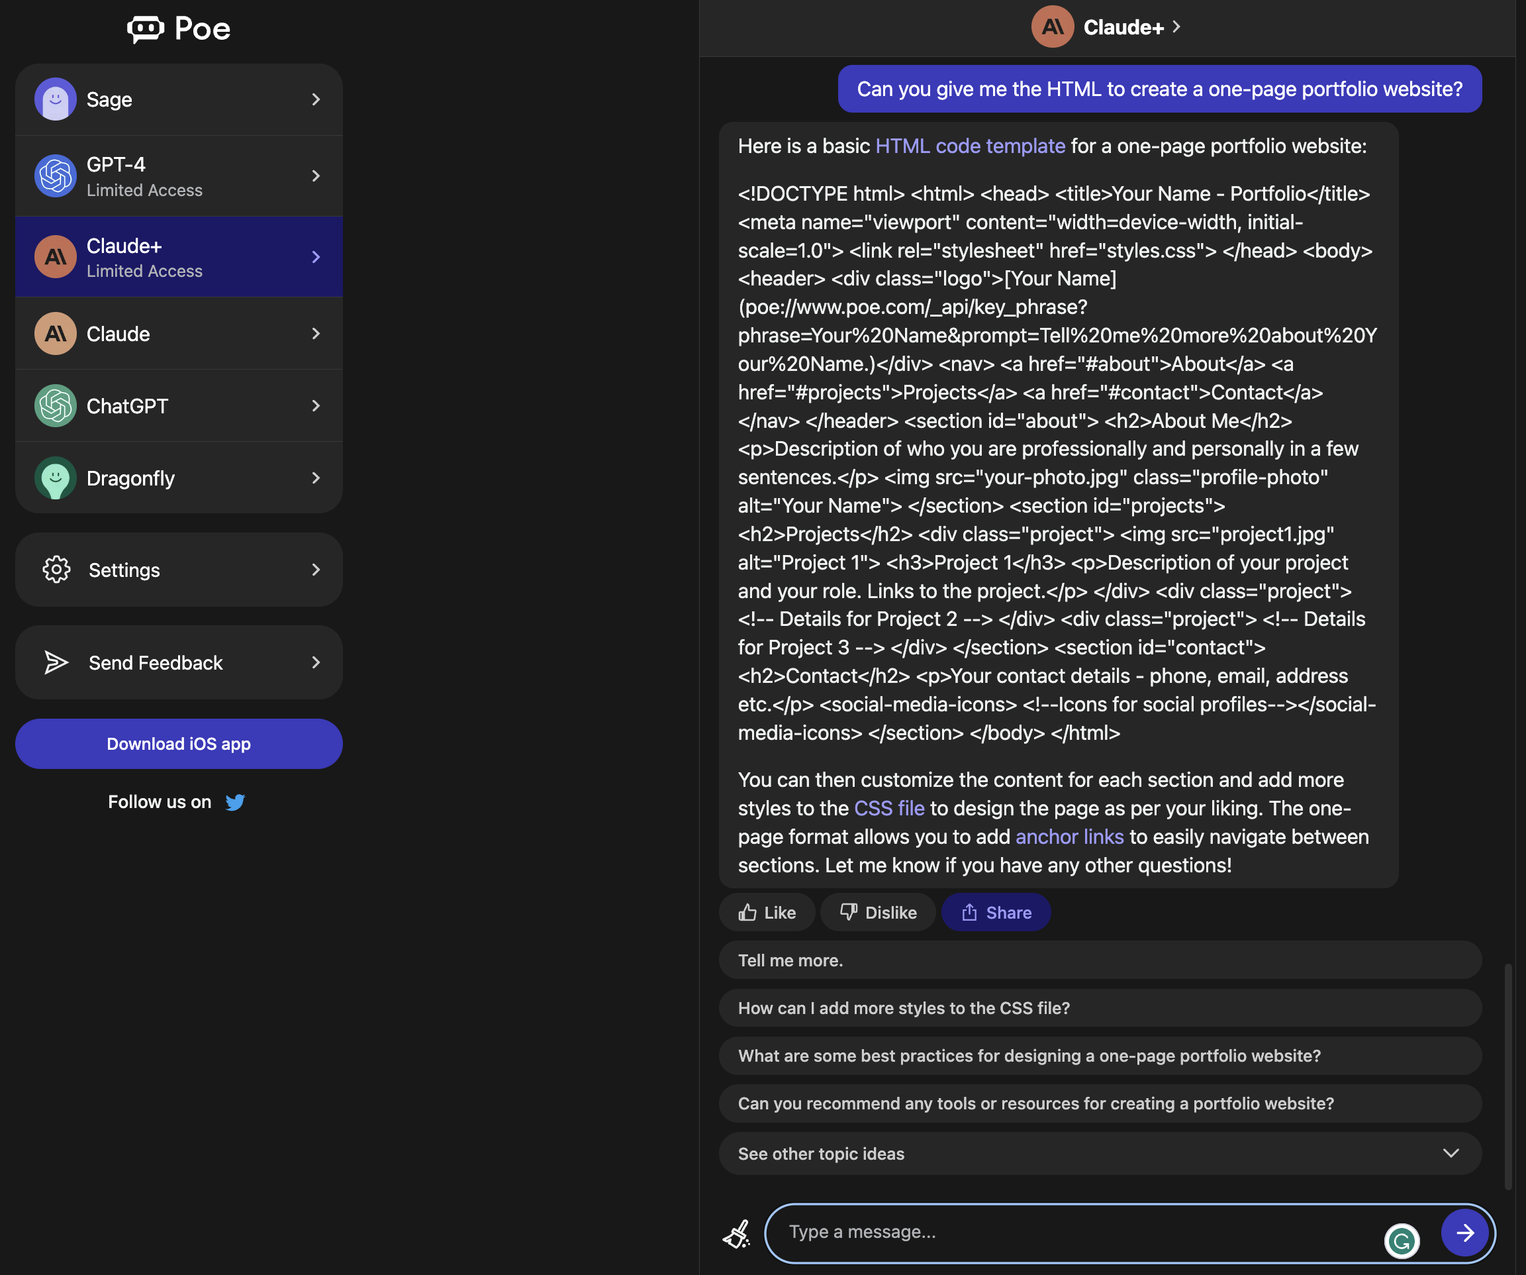1526x1275 pixels.
Task: Click the Poe logo
Action: click(x=178, y=28)
